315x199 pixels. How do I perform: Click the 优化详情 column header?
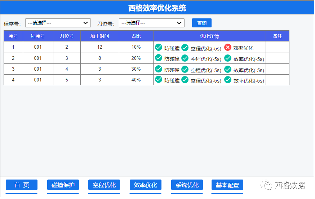tap(209, 36)
